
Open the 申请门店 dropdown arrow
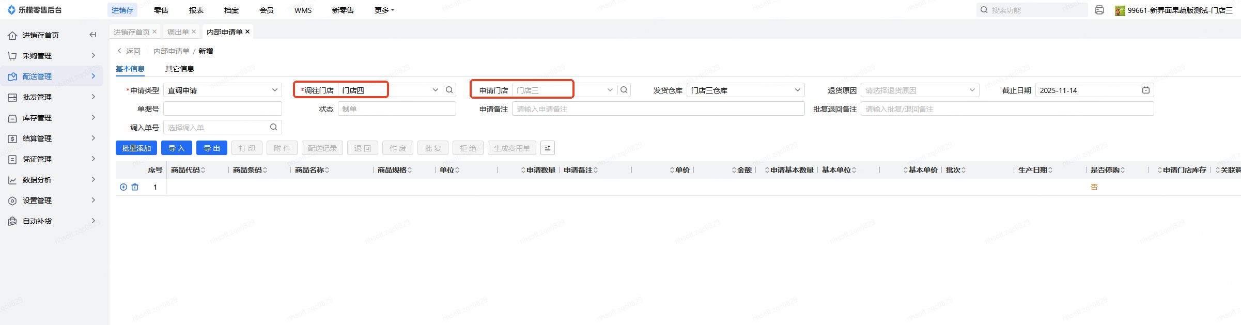click(x=610, y=90)
